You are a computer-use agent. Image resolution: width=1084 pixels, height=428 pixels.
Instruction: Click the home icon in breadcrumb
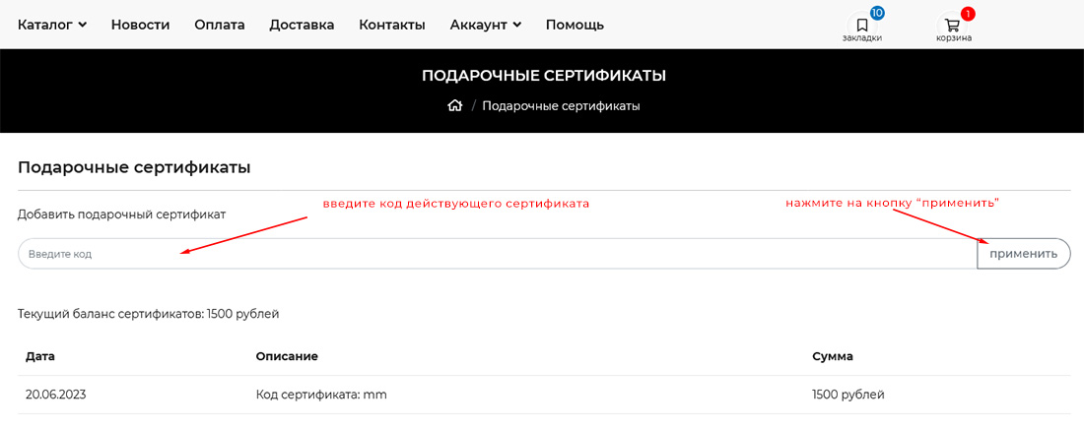pos(454,106)
